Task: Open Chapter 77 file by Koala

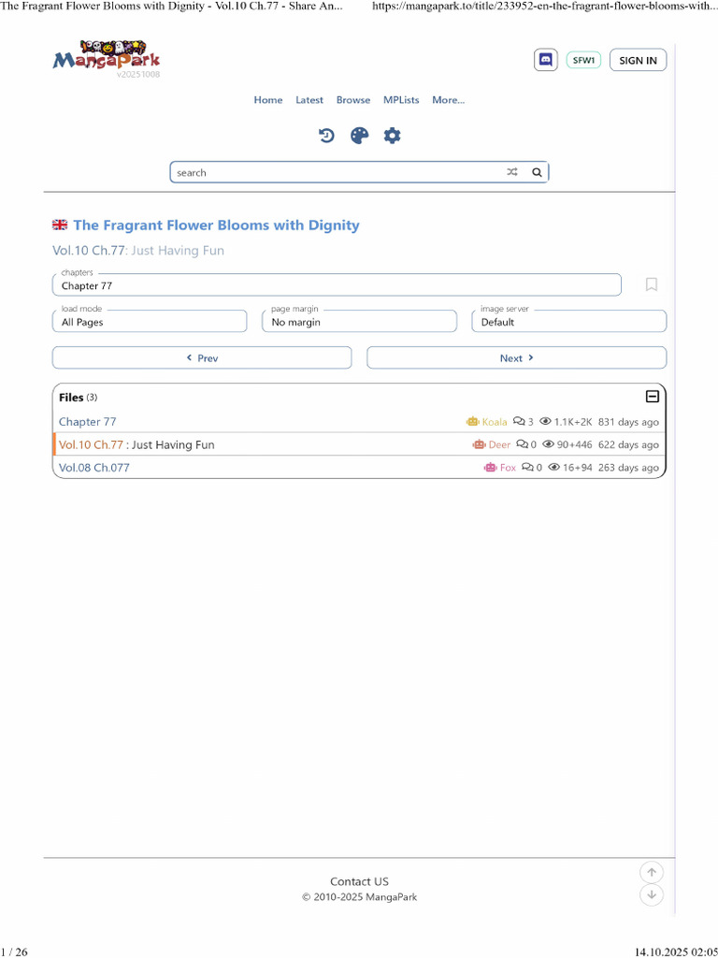Action: click(87, 422)
